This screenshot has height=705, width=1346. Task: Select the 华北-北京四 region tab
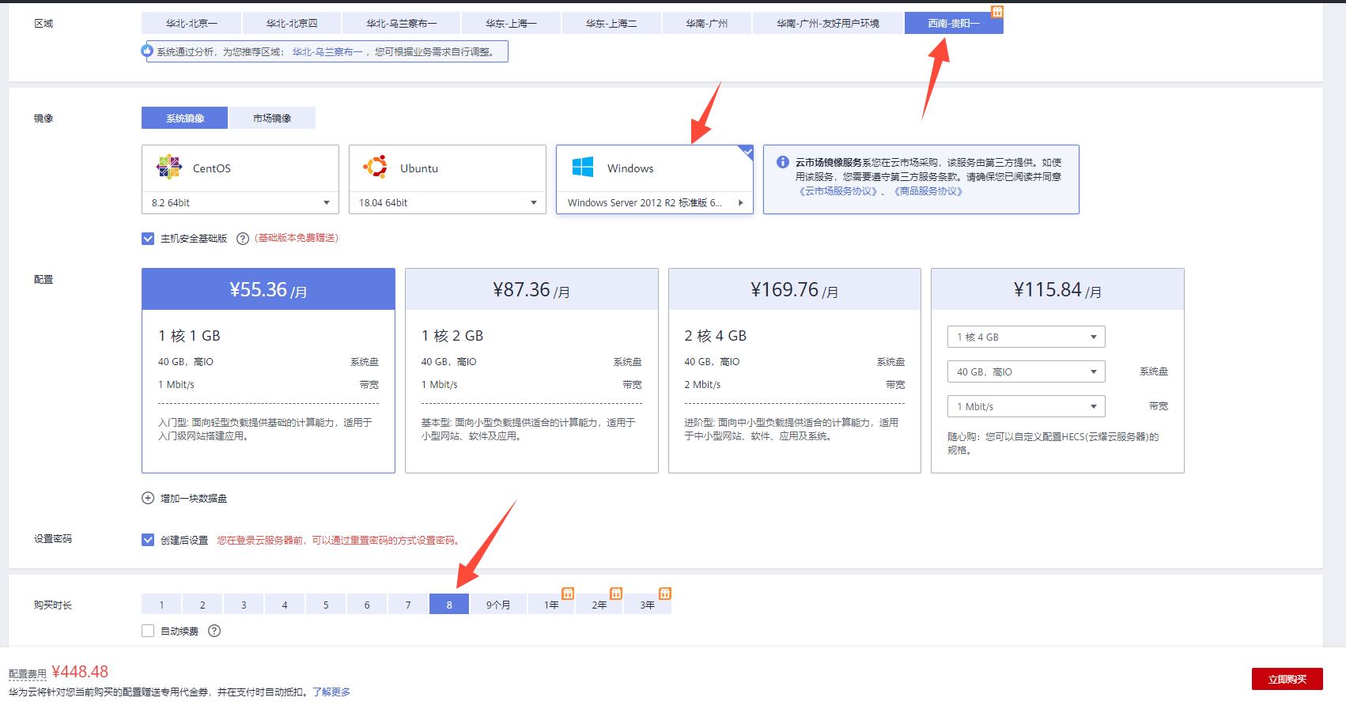pyautogui.click(x=292, y=23)
